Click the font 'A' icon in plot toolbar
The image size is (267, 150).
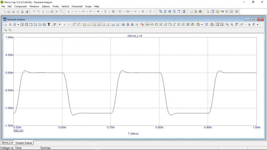tap(249, 25)
